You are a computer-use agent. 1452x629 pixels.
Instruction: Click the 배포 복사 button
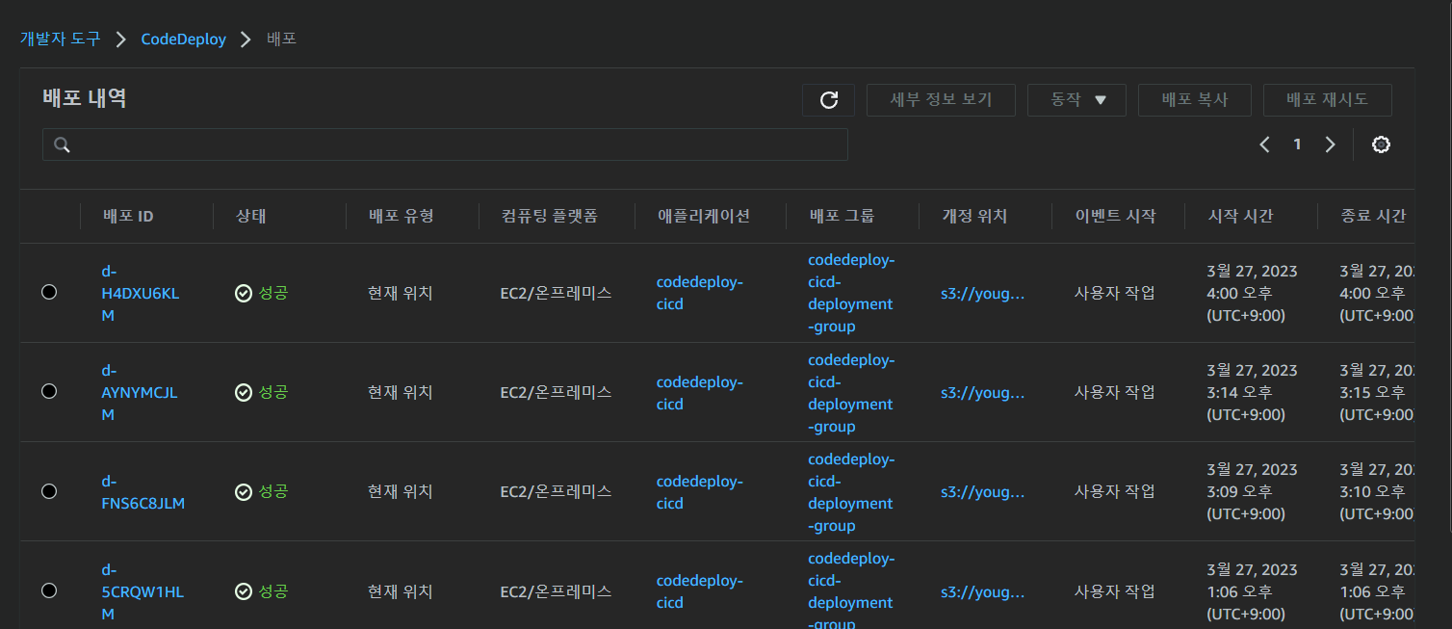click(1194, 100)
